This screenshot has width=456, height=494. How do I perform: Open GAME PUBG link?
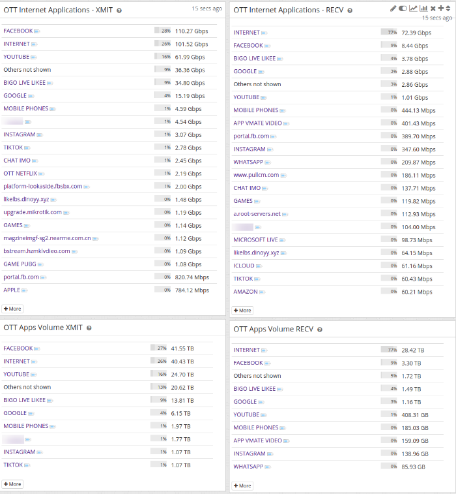tap(20, 264)
